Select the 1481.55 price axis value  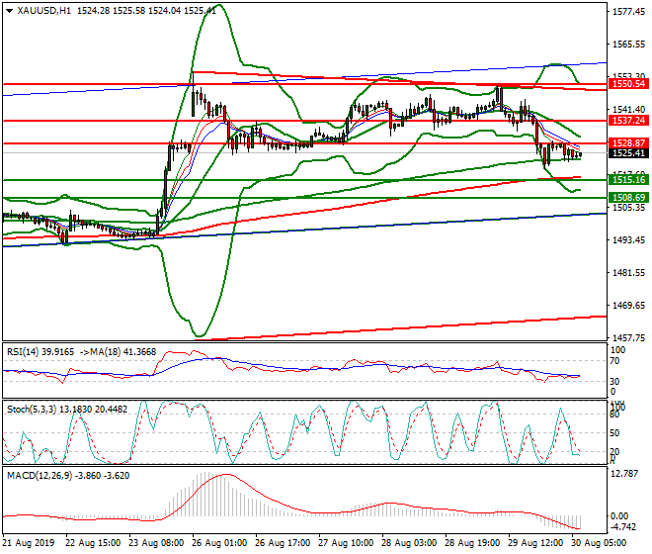click(x=629, y=273)
